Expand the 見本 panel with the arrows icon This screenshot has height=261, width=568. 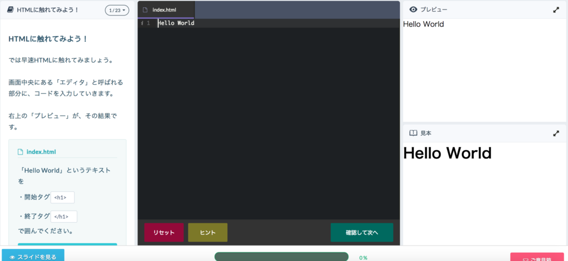[x=556, y=133]
